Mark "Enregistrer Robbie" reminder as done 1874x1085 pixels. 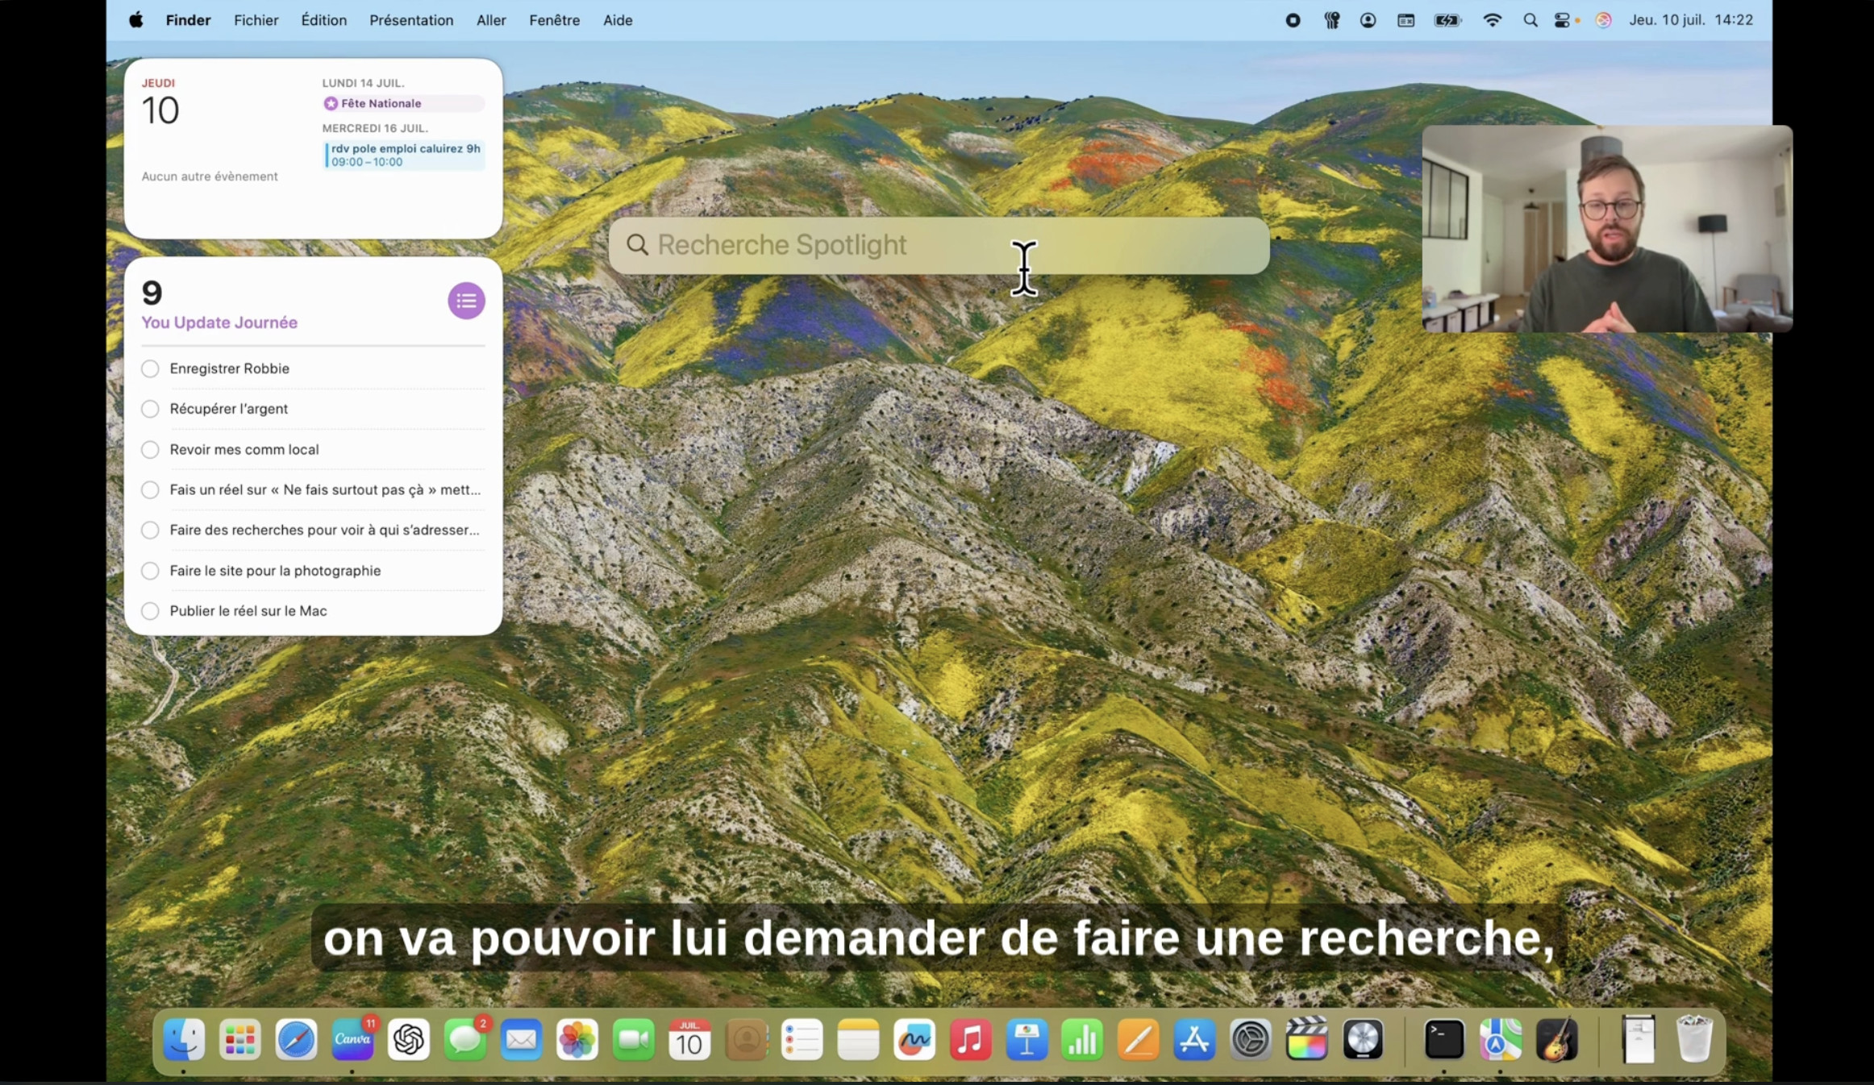150,368
